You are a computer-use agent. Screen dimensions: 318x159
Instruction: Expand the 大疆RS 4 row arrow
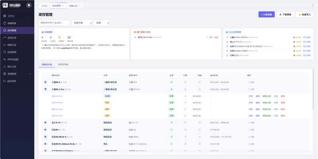(x=45, y=82)
